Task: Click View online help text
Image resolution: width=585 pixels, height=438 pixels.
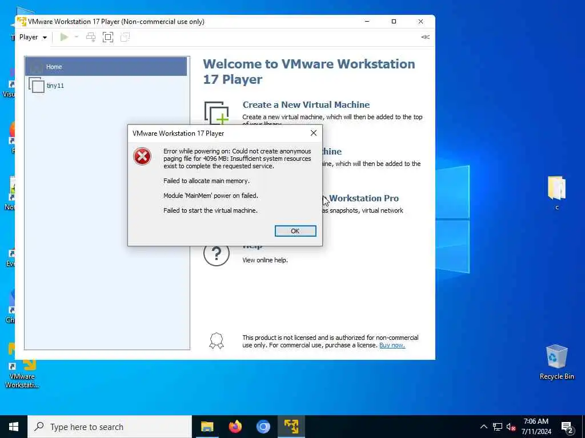Action: tap(265, 260)
